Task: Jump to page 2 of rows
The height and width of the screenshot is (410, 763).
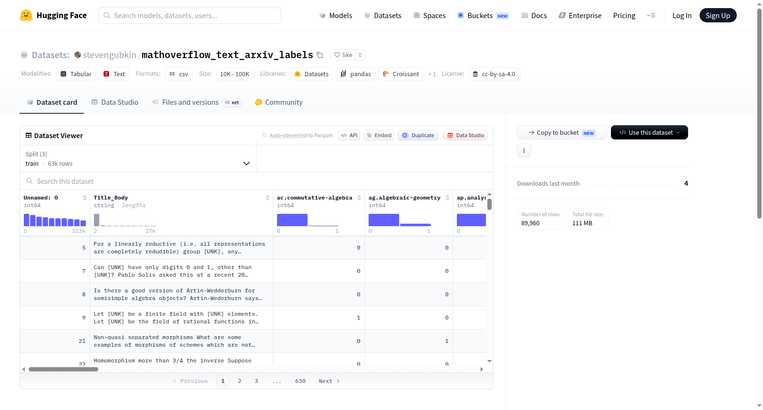Action: pyautogui.click(x=239, y=381)
